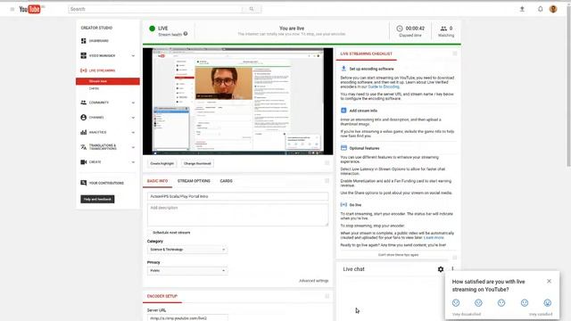Select Events under Live Streaming
This screenshot has width=571, height=321.
click(94, 88)
